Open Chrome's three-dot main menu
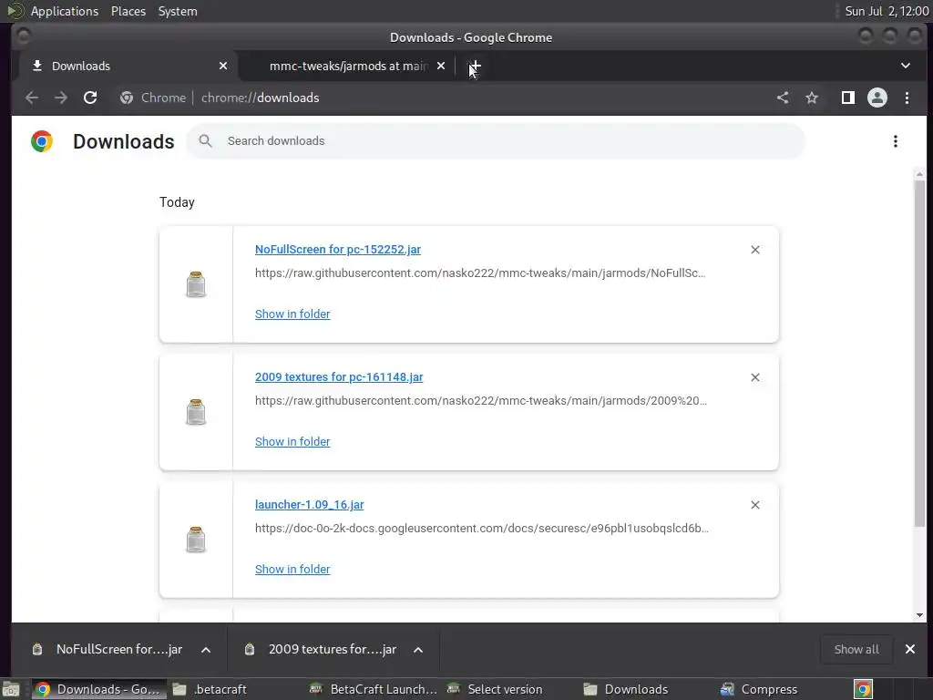This screenshot has width=933, height=700. (907, 98)
